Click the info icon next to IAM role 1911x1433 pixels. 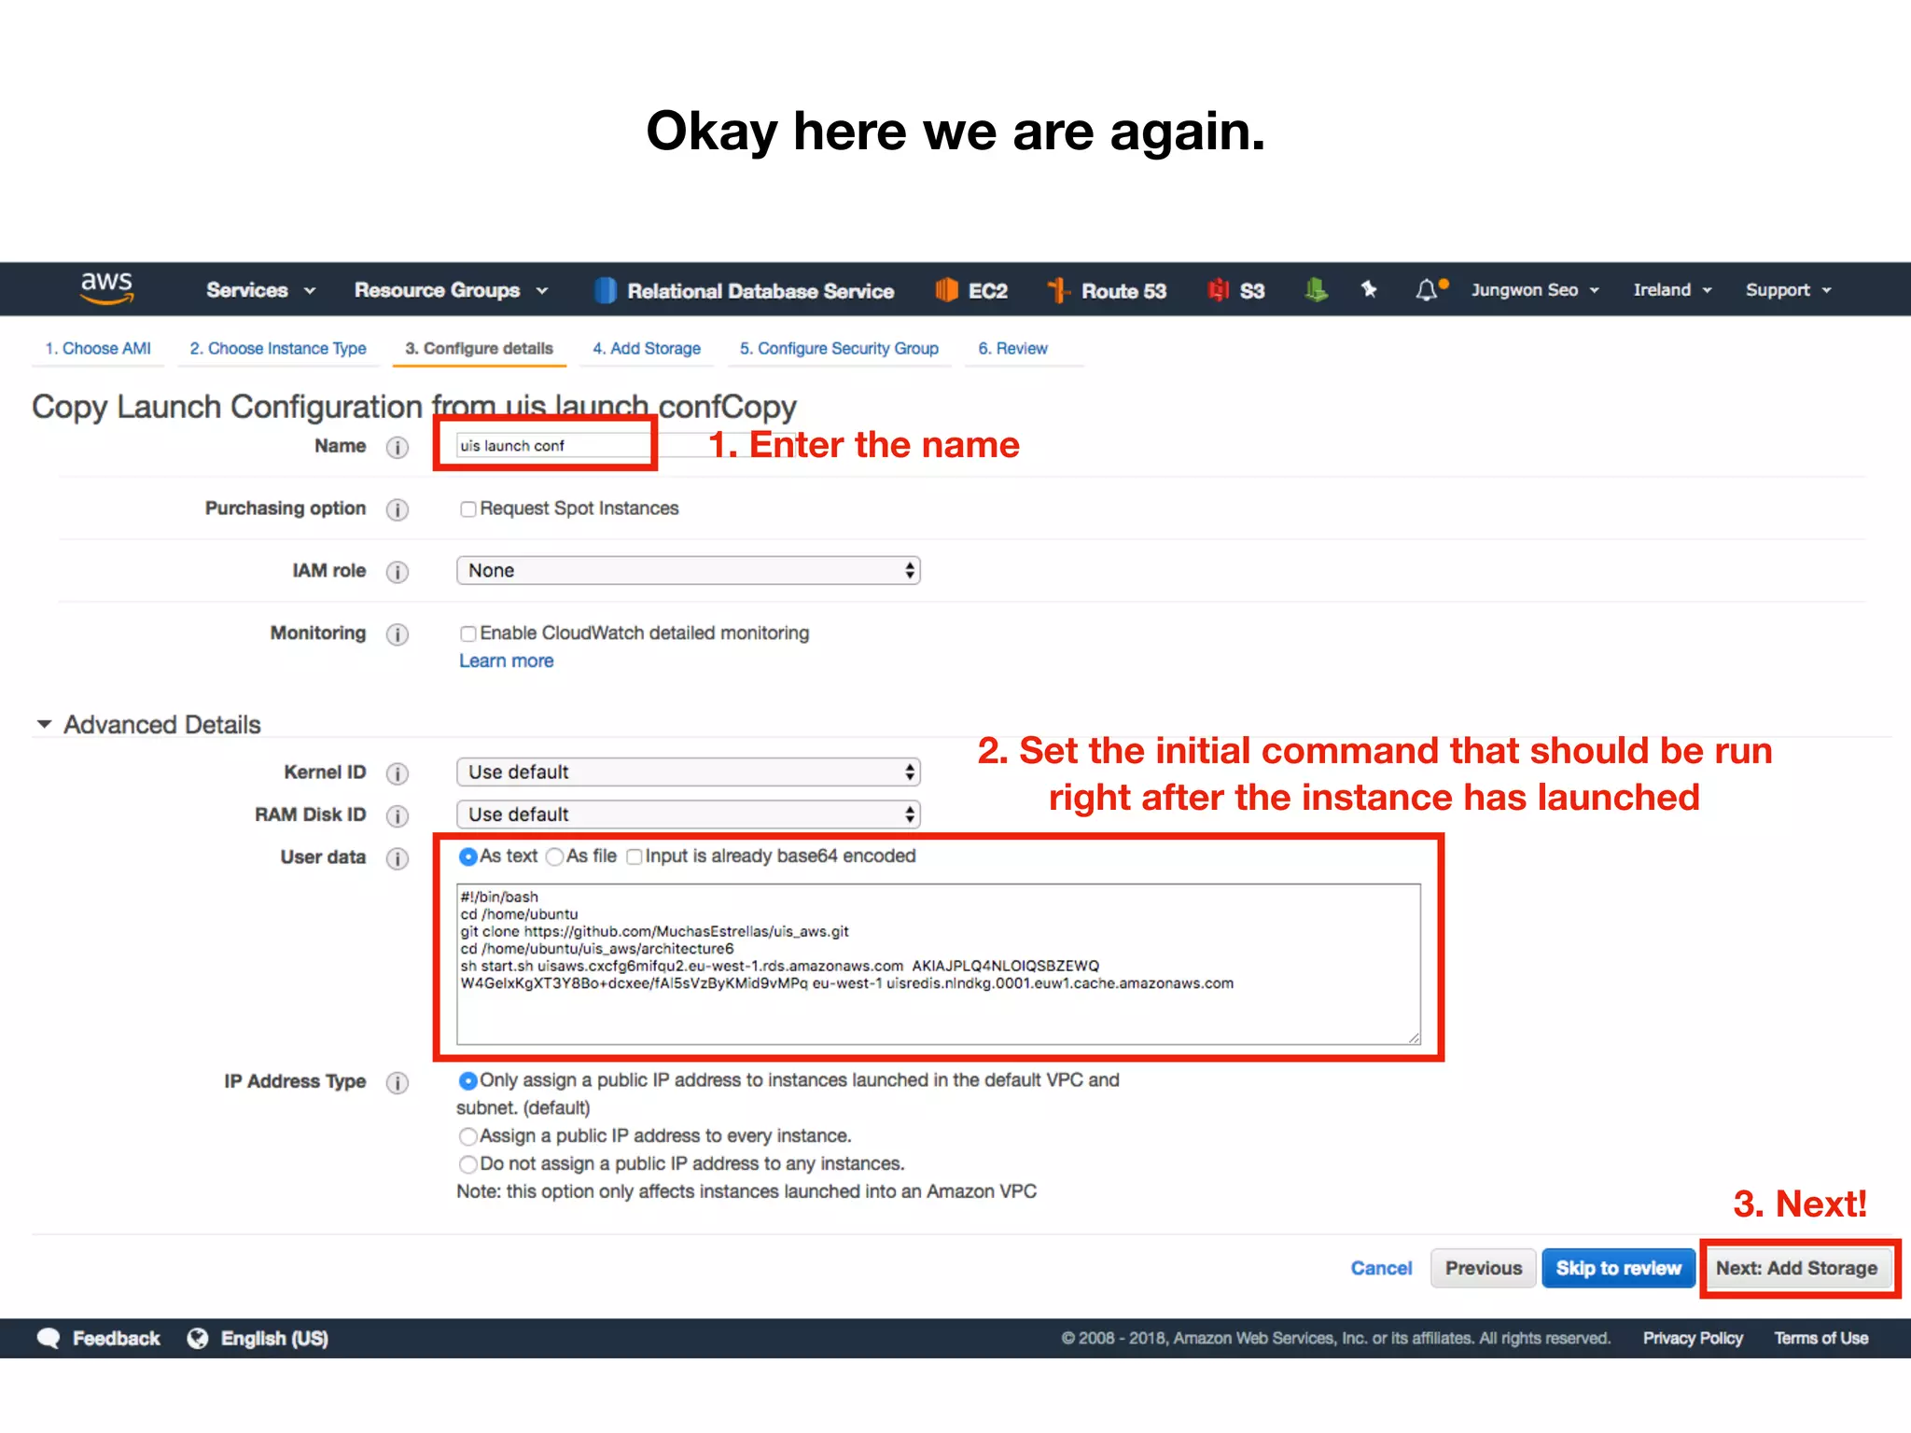pos(398,572)
